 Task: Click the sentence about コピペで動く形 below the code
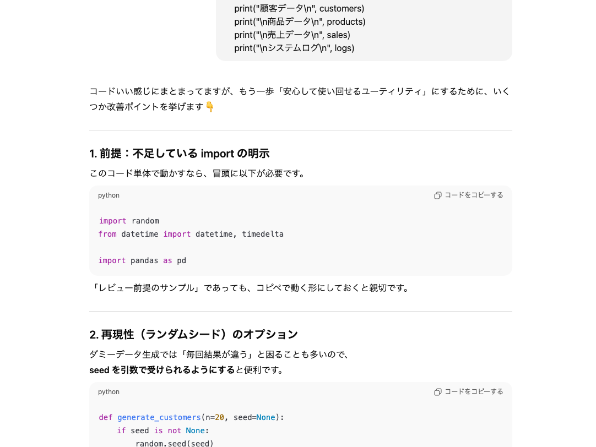252,287
